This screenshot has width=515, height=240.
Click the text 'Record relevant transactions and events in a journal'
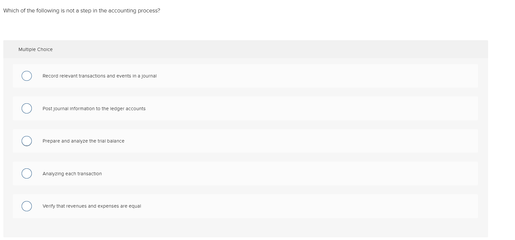click(99, 76)
